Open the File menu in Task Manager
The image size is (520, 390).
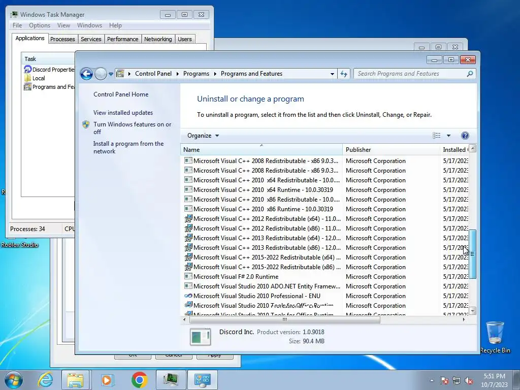[17, 25]
